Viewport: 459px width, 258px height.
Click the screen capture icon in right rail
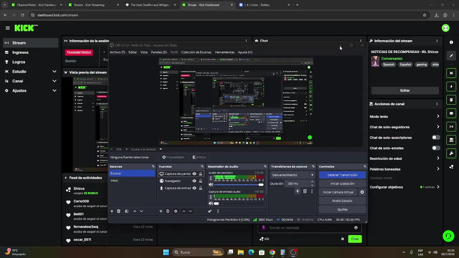click(x=451, y=73)
